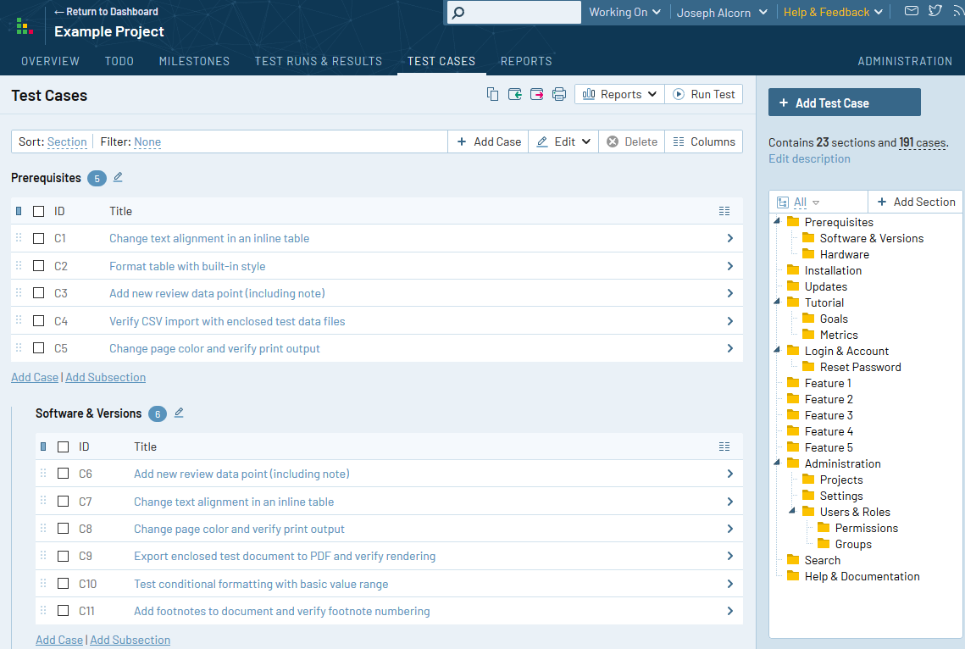This screenshot has height=649, width=965.
Task: Click the Feature 3 folder icon
Action: 793,414
